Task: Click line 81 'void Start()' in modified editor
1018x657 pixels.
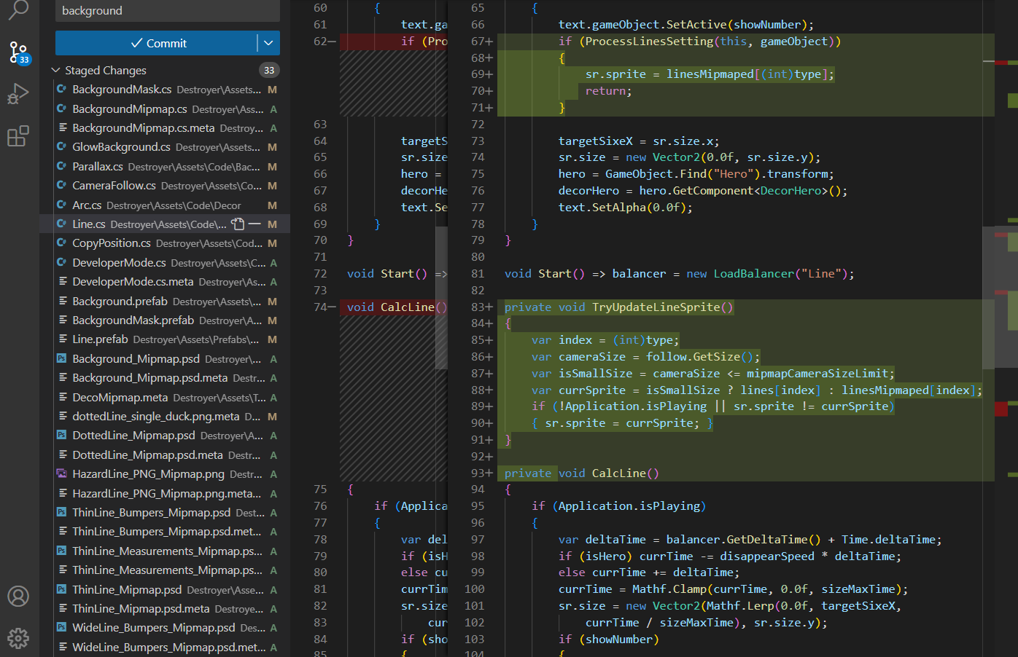Action: [678, 274]
